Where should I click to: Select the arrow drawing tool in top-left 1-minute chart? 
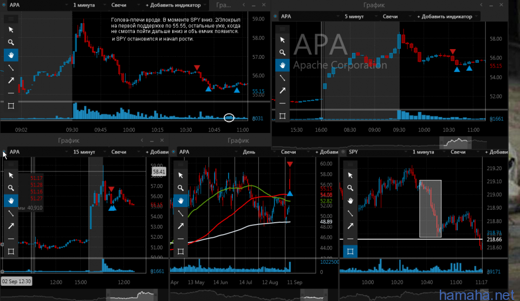point(11,81)
